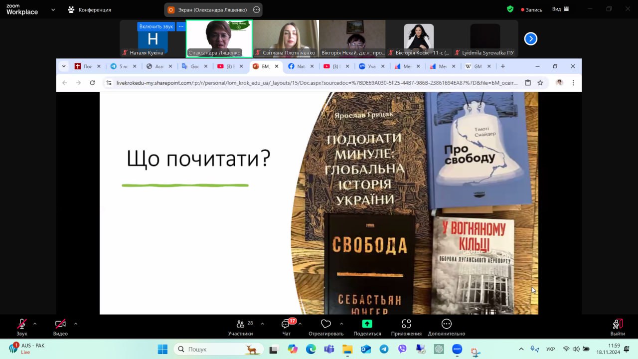This screenshot has height=359, width=638.
Task: Go back in the shared browser
Action: (65, 83)
